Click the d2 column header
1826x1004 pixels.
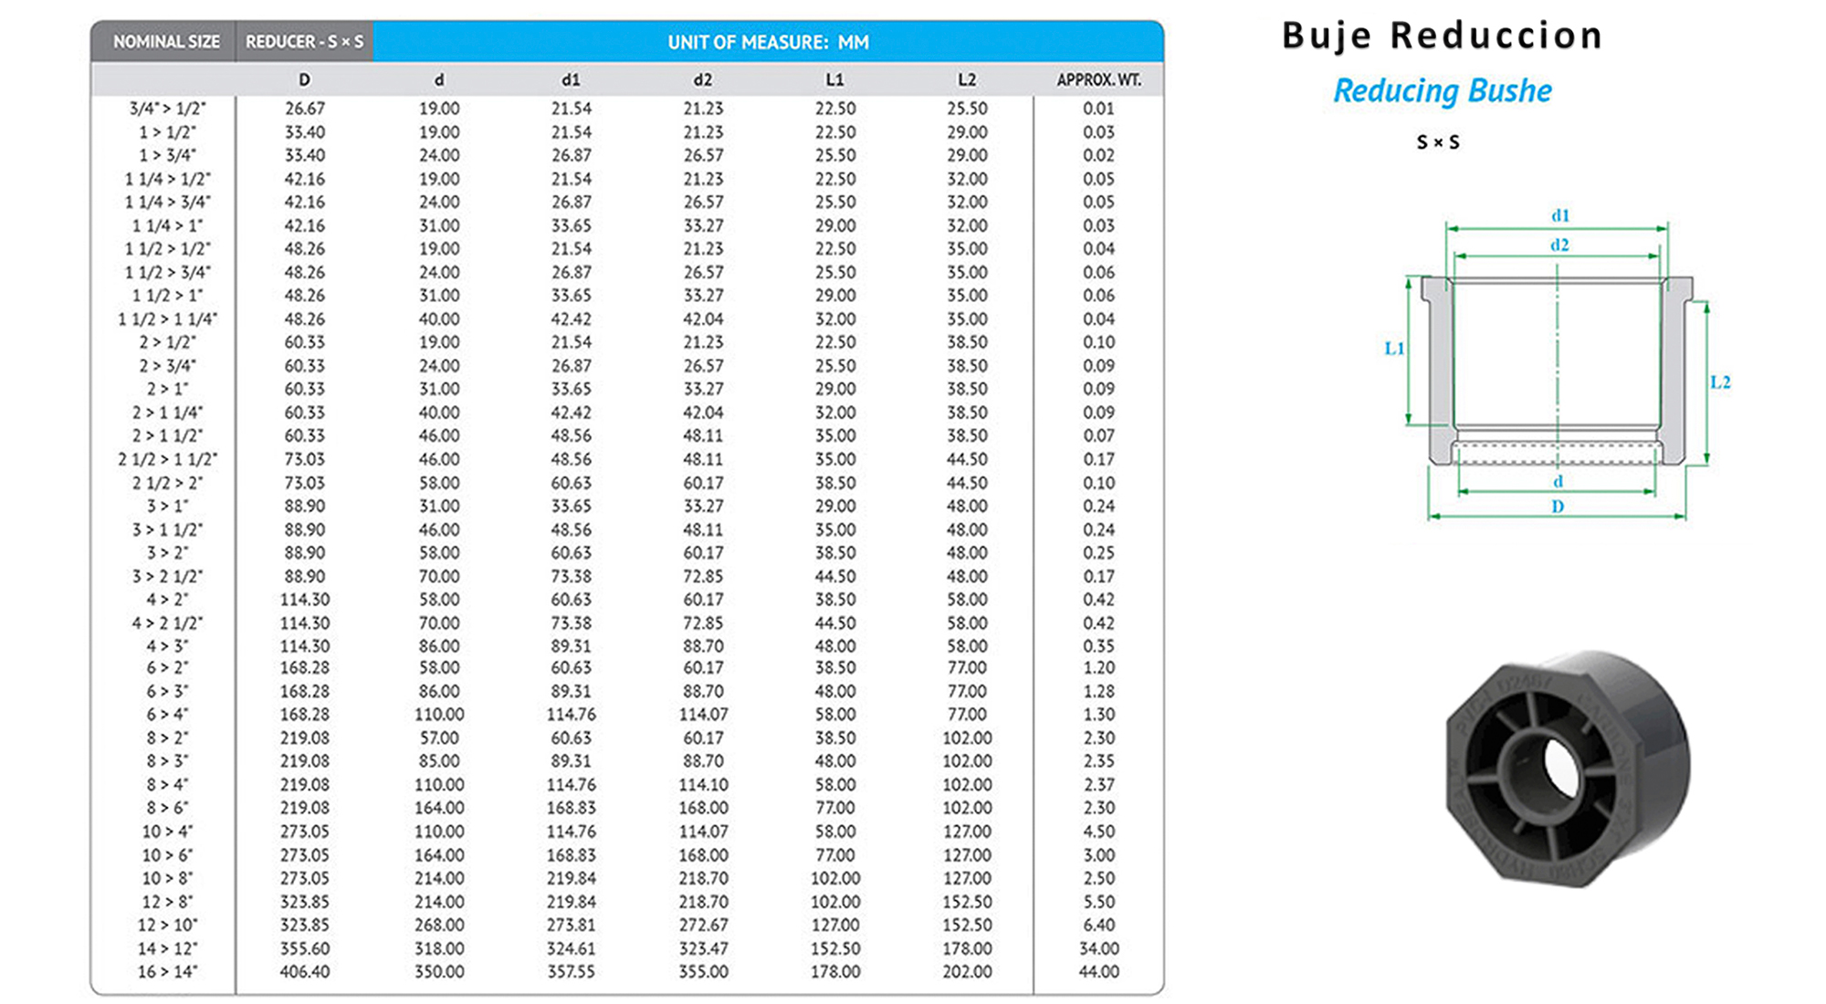pyautogui.click(x=702, y=80)
